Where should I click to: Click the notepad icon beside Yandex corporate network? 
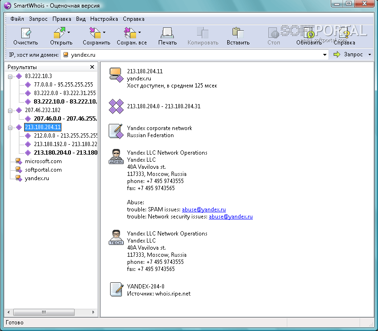pyautogui.click(x=116, y=131)
